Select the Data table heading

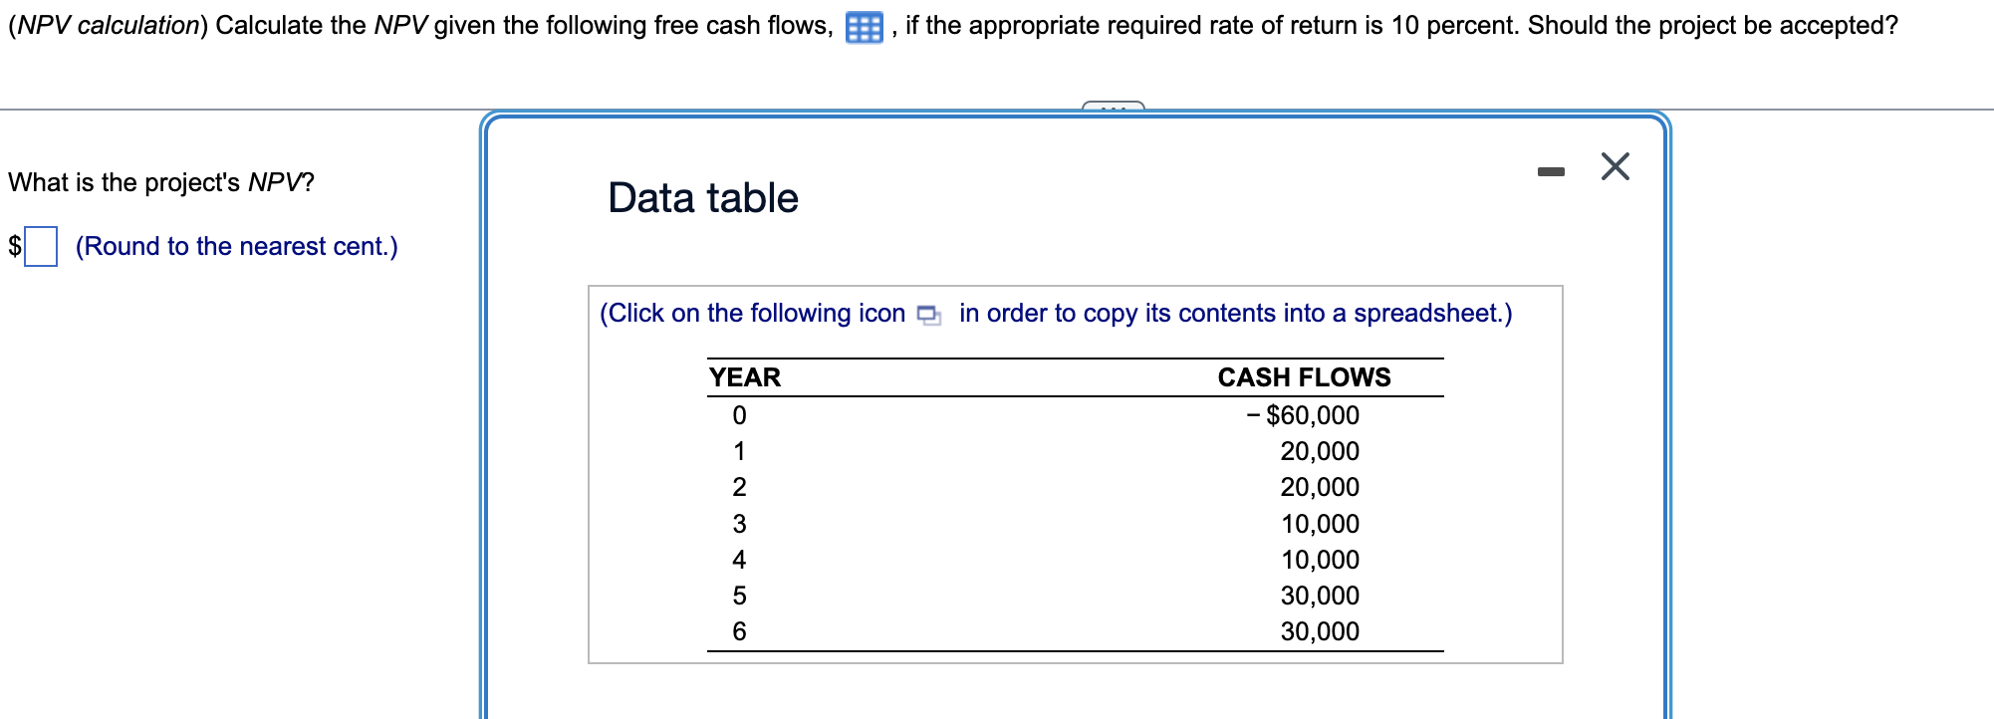[x=703, y=197]
